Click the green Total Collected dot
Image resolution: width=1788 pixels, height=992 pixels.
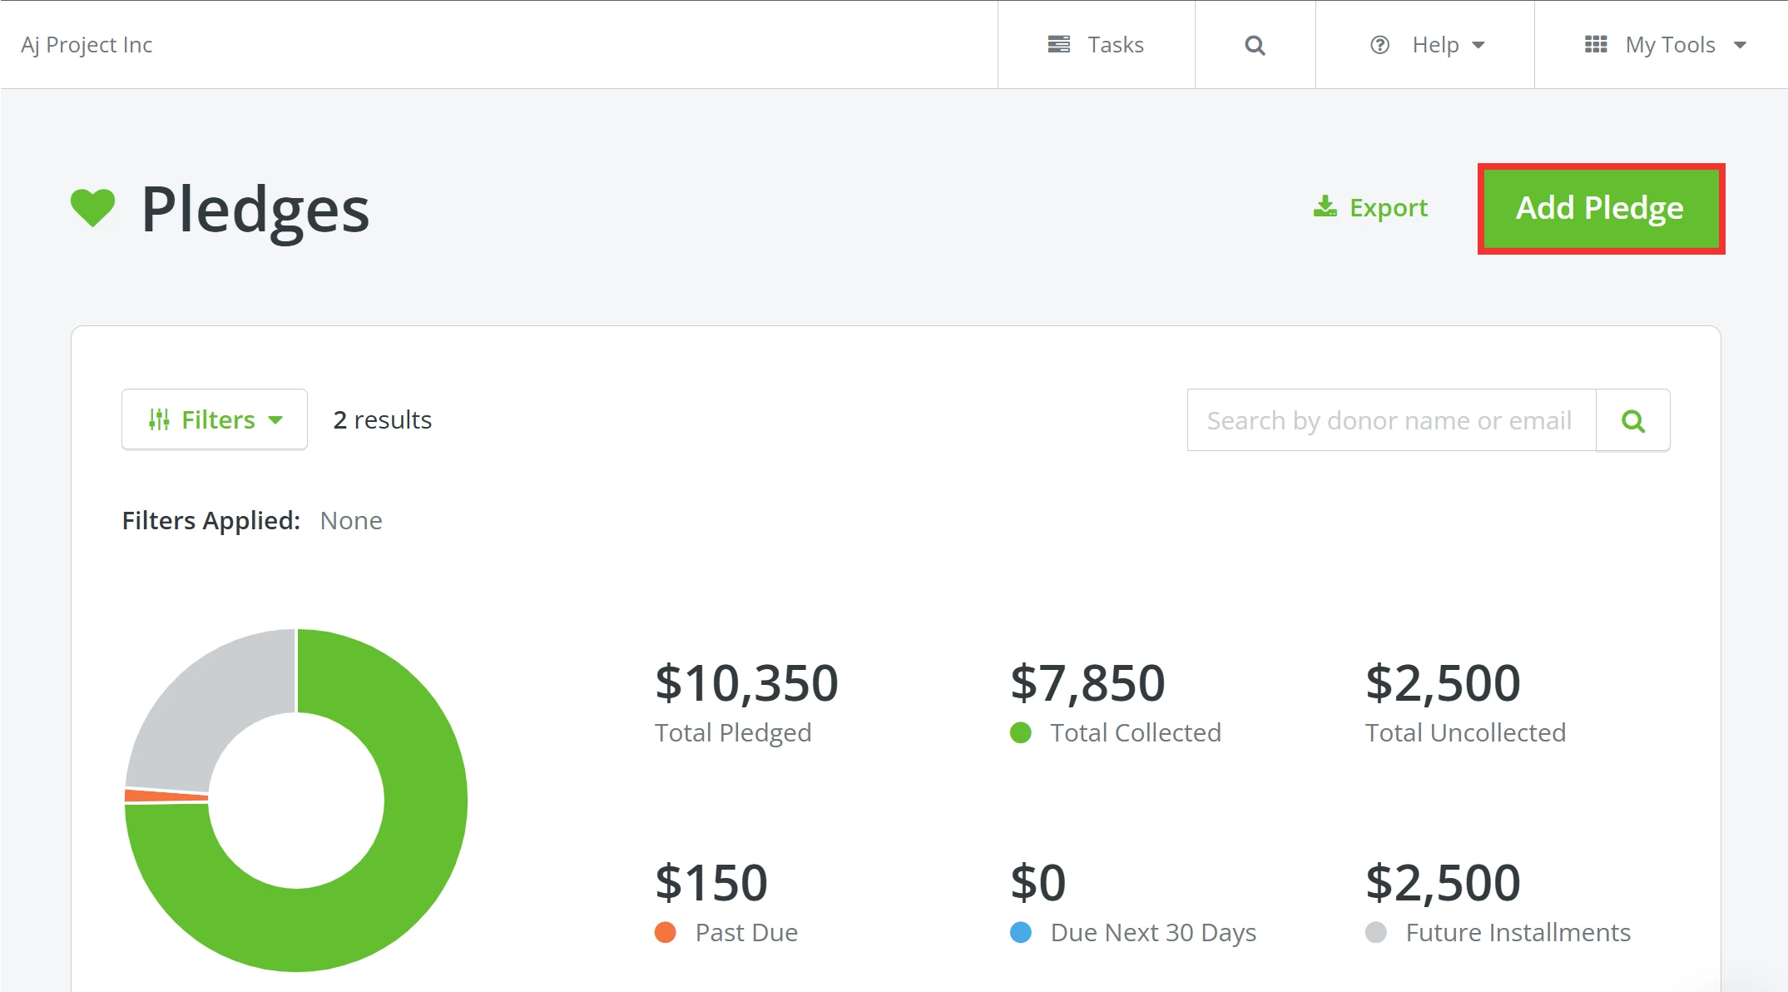point(1020,732)
